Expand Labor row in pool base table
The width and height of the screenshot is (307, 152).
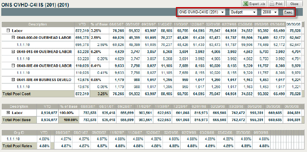pos(8,113)
